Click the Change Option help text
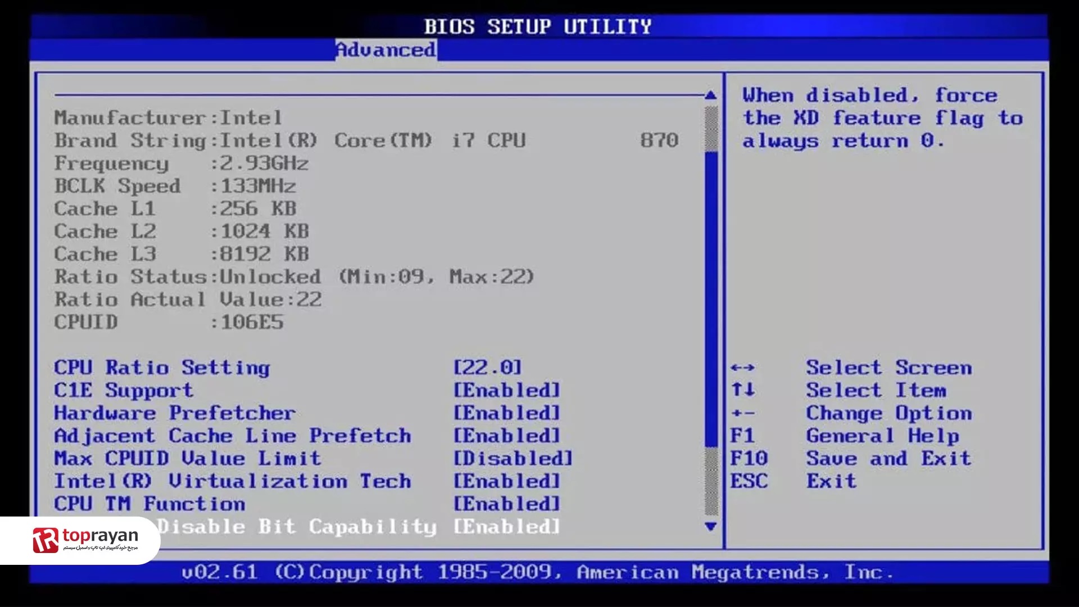This screenshot has width=1079, height=607. point(888,414)
